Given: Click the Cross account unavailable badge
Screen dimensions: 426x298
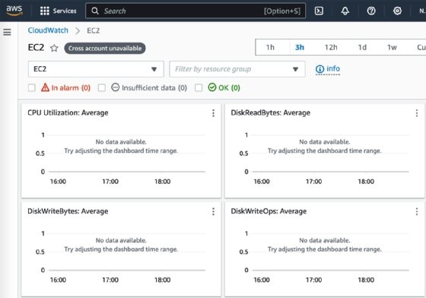Looking at the screenshot, I should [x=105, y=49].
